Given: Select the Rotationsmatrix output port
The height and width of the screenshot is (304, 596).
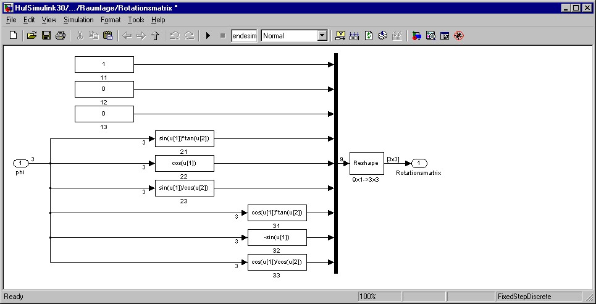Looking at the screenshot, I should coord(419,163).
